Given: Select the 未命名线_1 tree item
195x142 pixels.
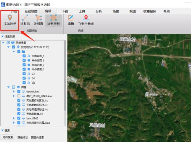Looking at the screenshot, I should tap(38, 56).
